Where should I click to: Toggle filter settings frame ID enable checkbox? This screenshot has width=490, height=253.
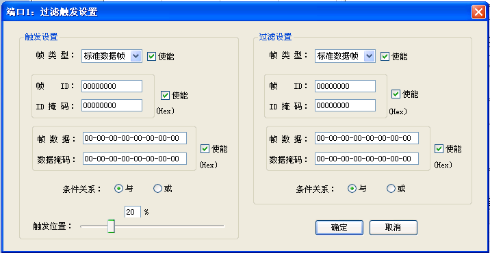[396, 94]
